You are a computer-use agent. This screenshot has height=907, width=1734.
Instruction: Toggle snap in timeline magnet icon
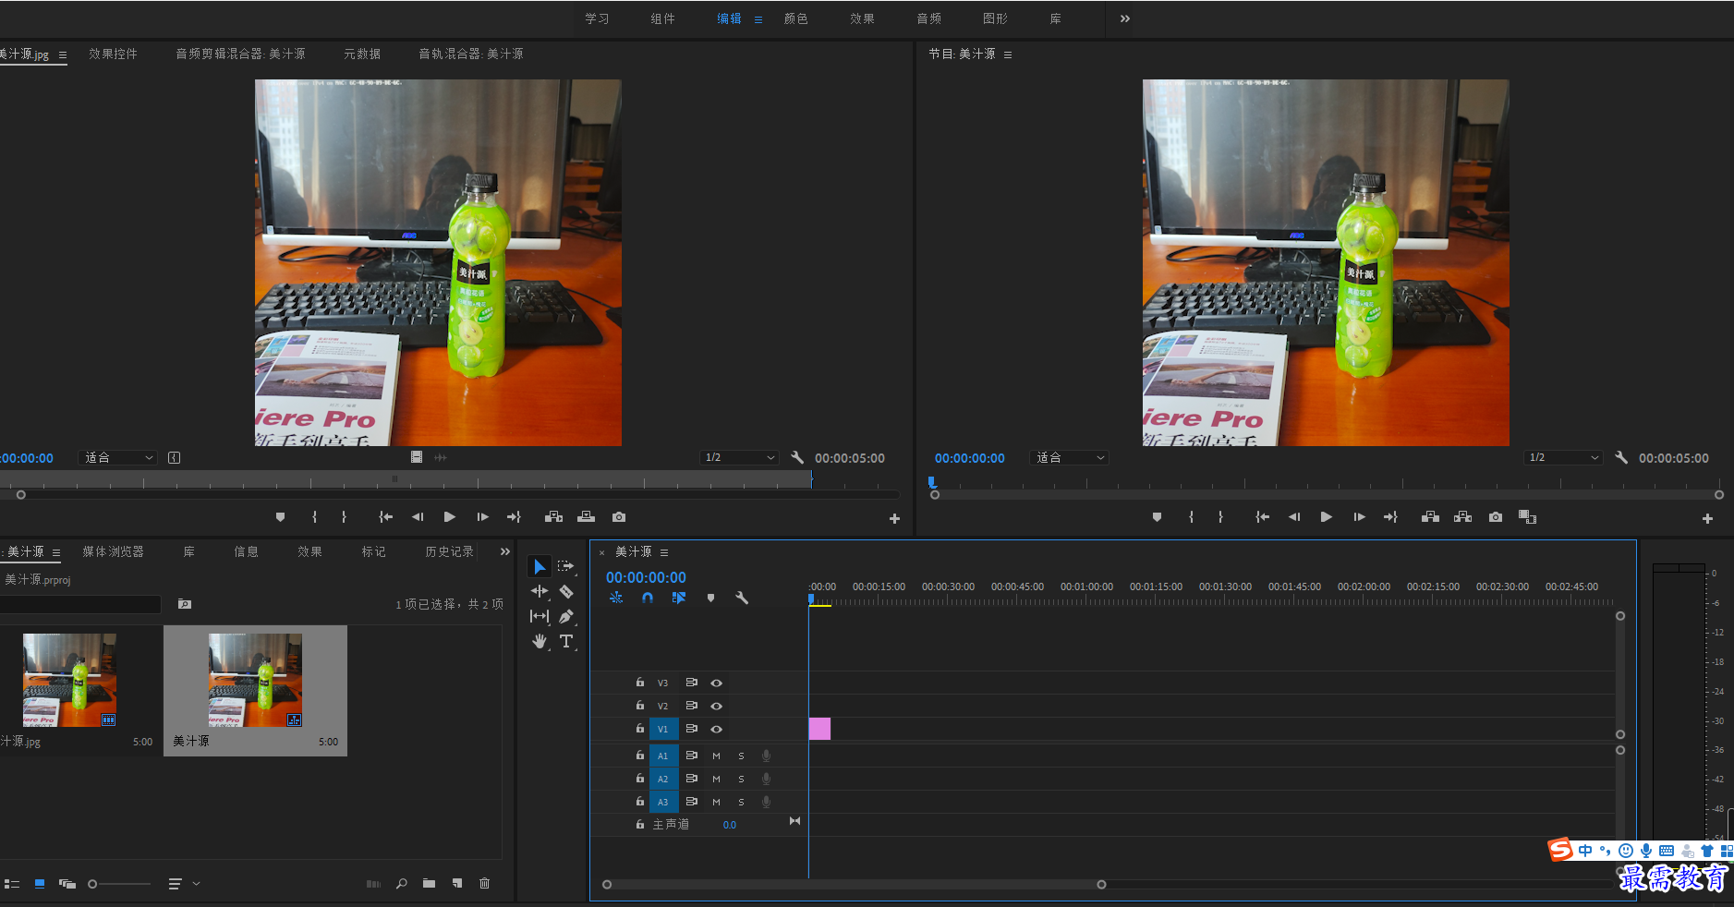tap(648, 598)
